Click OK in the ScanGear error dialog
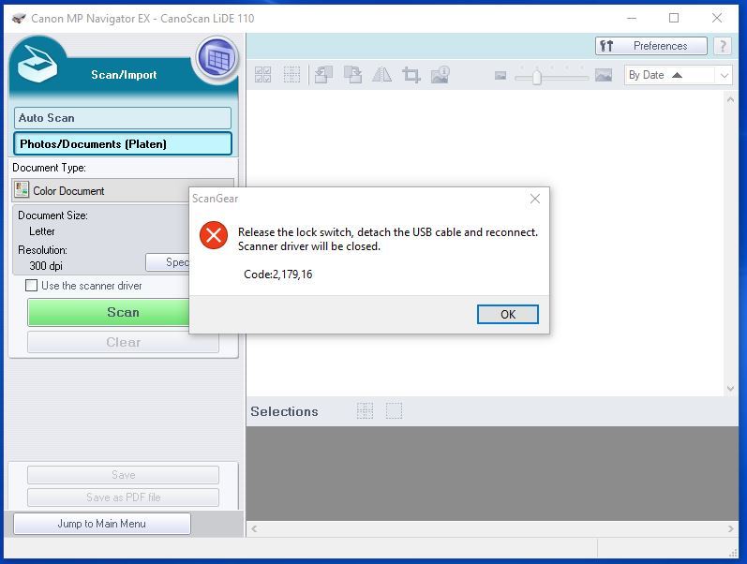The width and height of the screenshot is (747, 564). 507,315
